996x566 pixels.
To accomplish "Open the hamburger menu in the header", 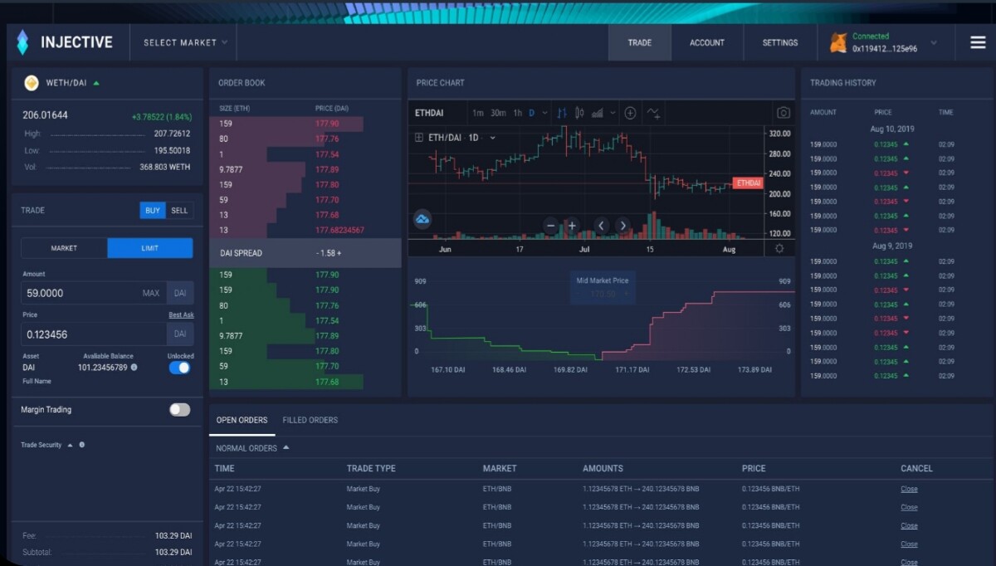I will point(978,42).
